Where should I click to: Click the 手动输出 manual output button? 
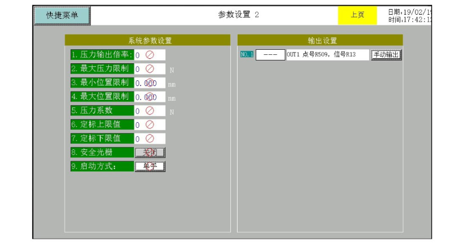[386, 55]
